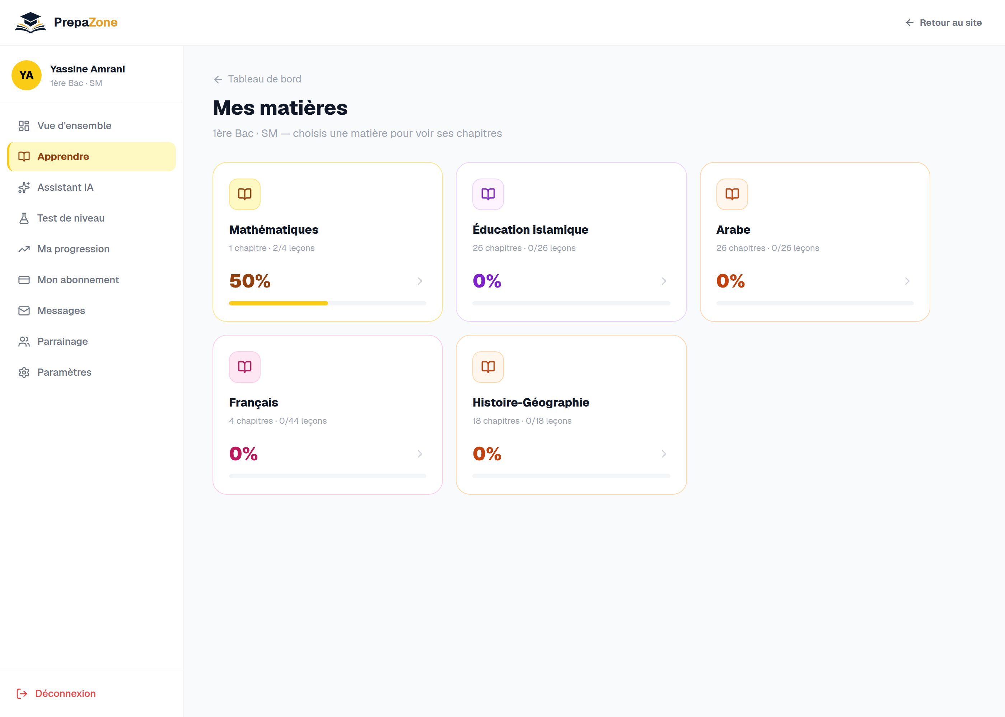Click the pink book icon on Français card
Viewport: 1005px width, 717px height.
point(245,367)
